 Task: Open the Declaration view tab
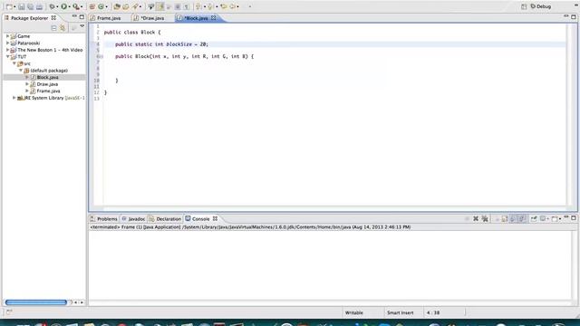point(165,219)
